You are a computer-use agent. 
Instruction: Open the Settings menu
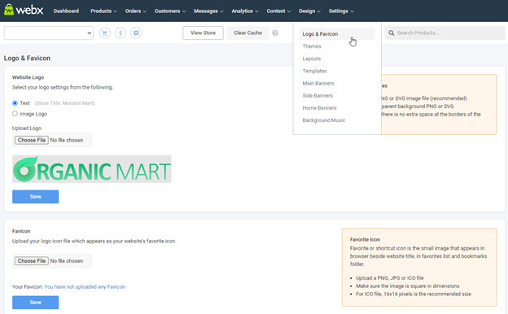[341, 11]
